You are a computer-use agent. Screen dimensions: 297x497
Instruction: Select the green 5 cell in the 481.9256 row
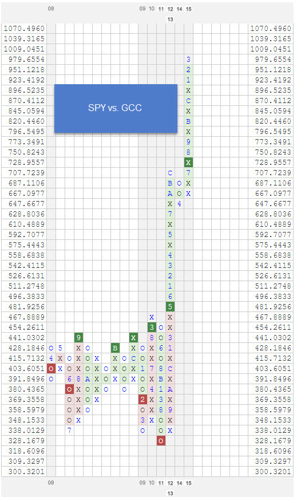pyautogui.click(x=170, y=307)
